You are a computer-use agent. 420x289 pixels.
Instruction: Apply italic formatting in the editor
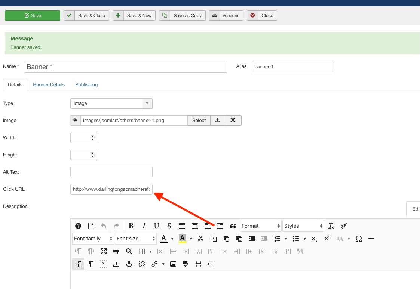(144, 226)
